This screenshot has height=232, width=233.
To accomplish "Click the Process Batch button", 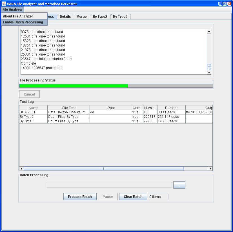I will pyautogui.click(x=80, y=196).
